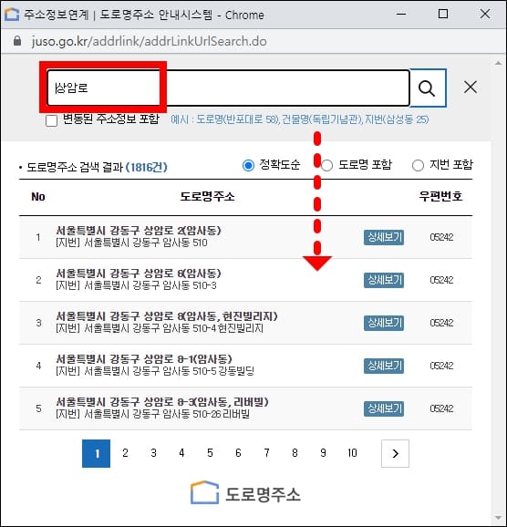Click the No column header
The height and width of the screenshot is (527, 507).
click(38, 197)
